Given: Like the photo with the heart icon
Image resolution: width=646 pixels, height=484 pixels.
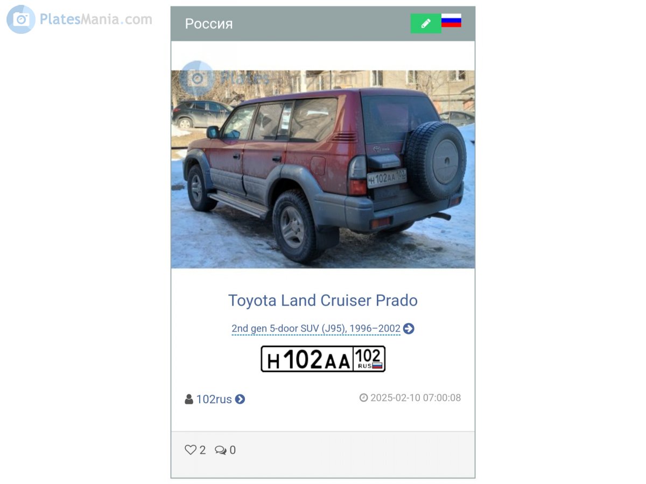Looking at the screenshot, I should (191, 450).
